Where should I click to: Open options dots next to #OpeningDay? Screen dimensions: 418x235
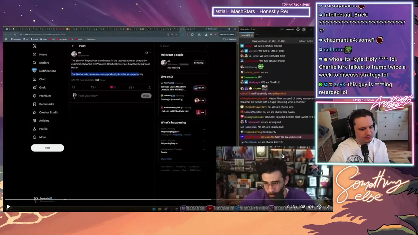point(204,141)
